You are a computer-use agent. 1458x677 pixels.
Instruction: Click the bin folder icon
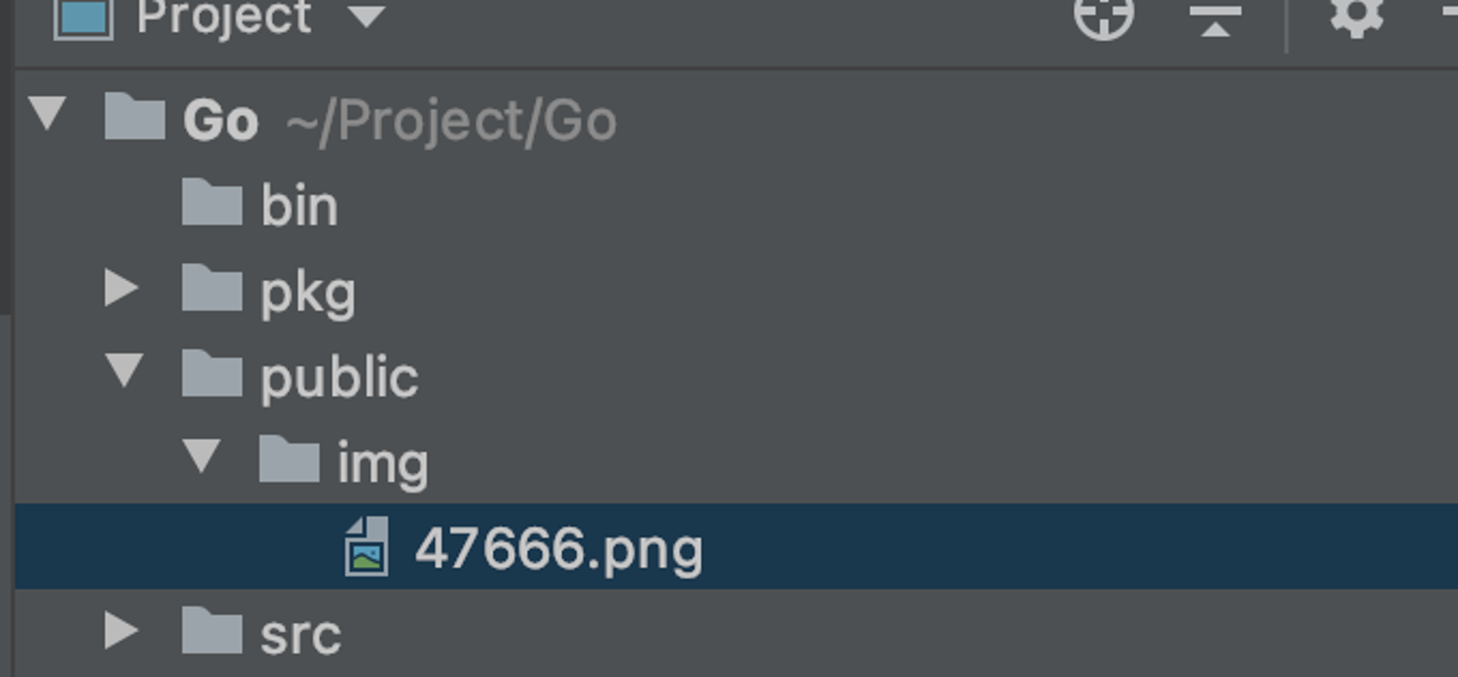click(212, 201)
